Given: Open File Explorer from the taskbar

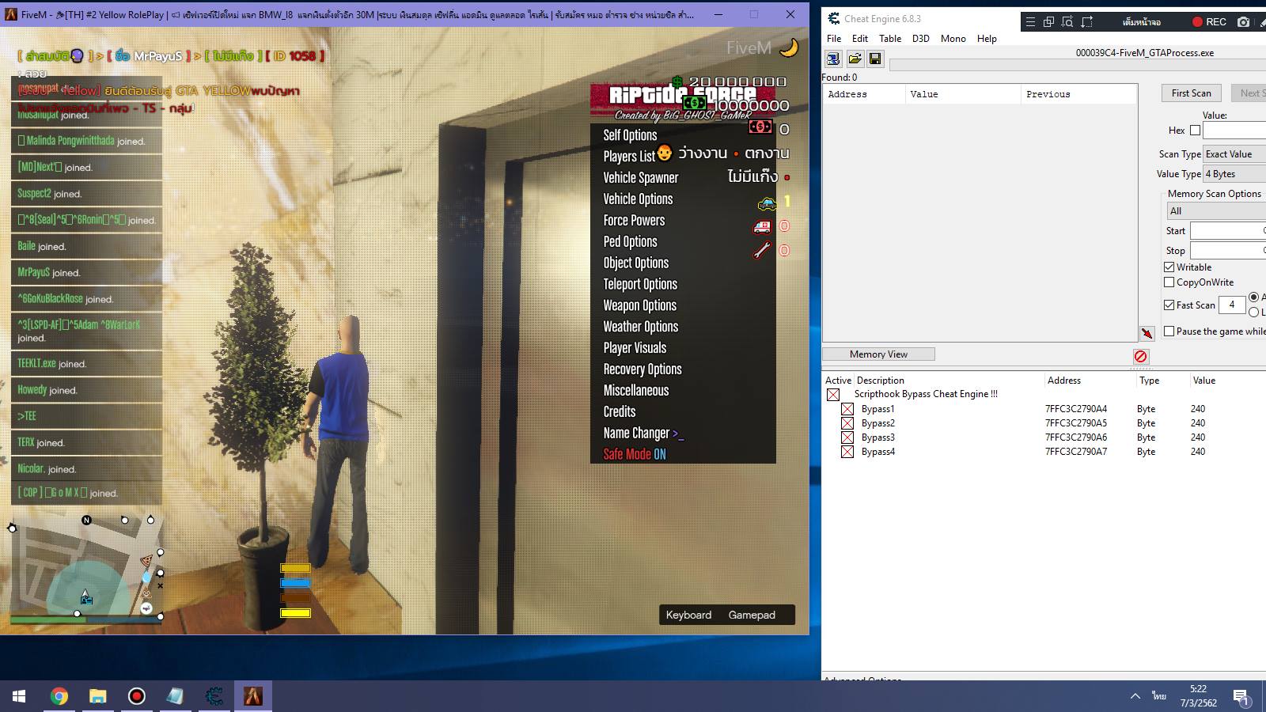Looking at the screenshot, I should 97,696.
